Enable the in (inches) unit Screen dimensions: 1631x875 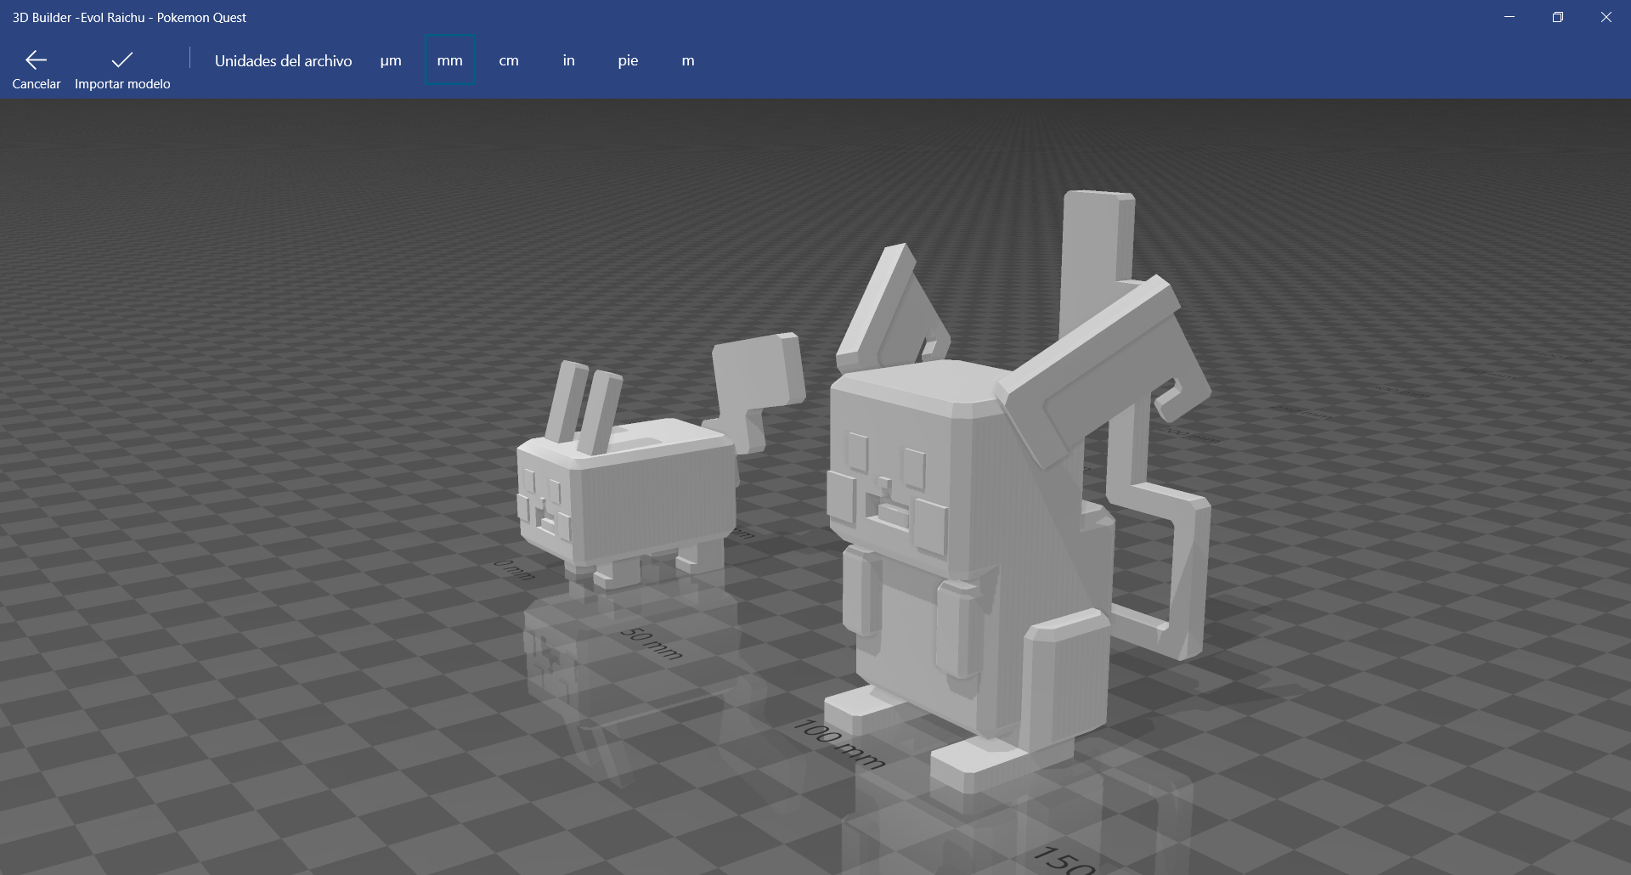[x=567, y=60]
